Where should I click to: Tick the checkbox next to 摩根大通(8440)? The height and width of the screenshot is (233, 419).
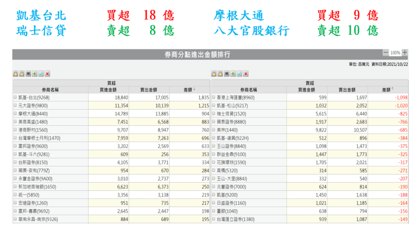point(15,113)
